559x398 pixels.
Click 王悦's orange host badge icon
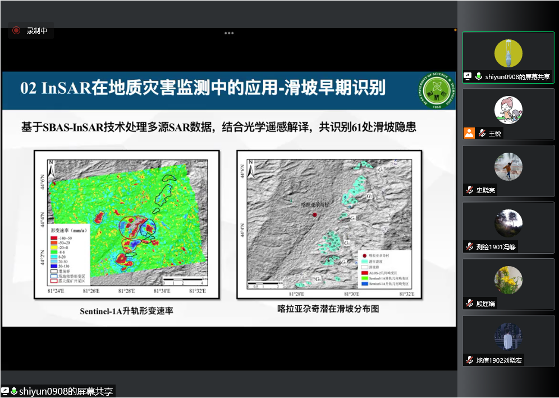[469, 134]
